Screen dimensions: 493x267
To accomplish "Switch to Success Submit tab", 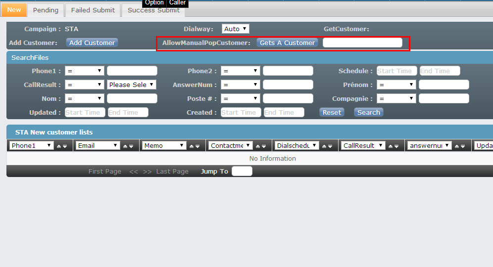I will pos(153,10).
